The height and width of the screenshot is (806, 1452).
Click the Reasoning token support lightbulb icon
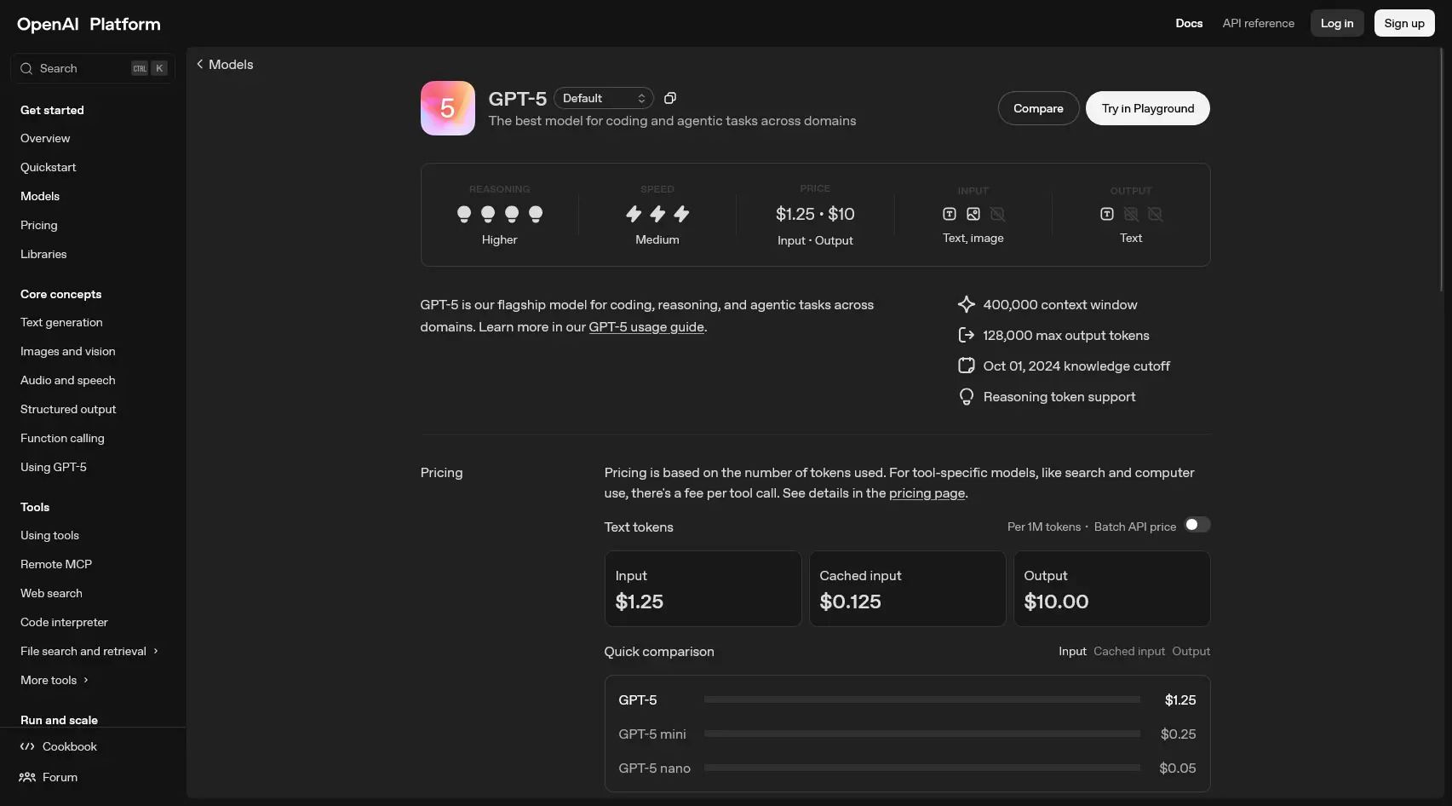click(x=966, y=395)
